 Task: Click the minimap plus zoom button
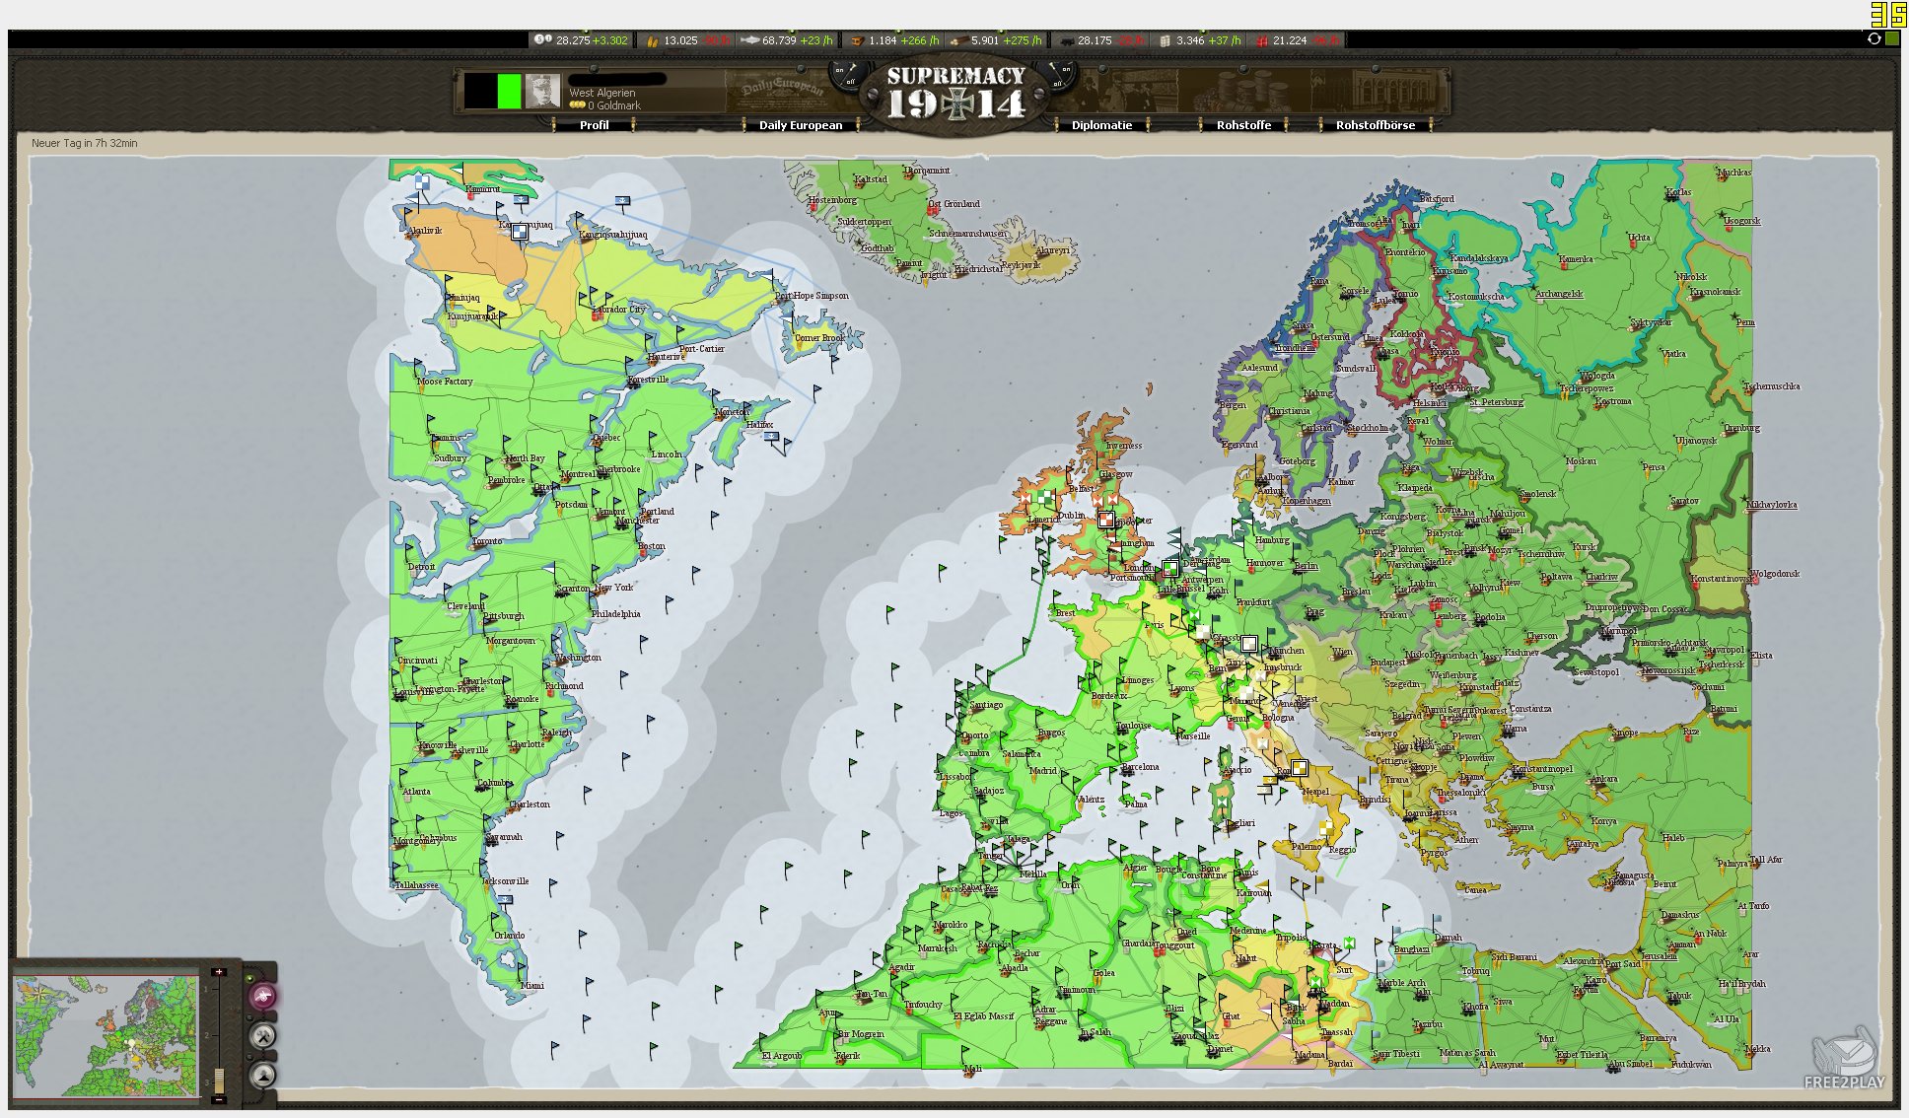tap(219, 972)
